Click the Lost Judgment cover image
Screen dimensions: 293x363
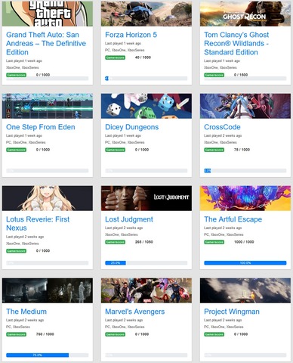[146, 198]
